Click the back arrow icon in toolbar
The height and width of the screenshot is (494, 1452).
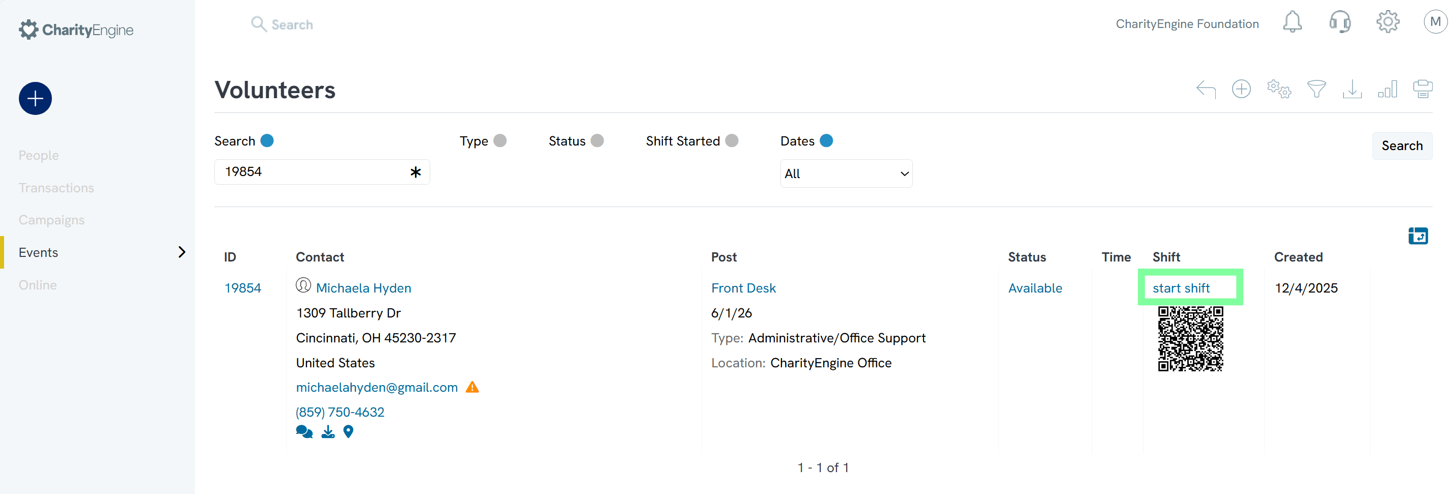(x=1206, y=89)
